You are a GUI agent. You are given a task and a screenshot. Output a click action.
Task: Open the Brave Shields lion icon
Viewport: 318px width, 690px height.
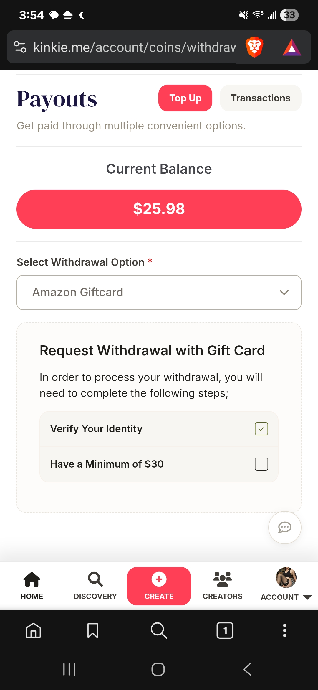(254, 47)
